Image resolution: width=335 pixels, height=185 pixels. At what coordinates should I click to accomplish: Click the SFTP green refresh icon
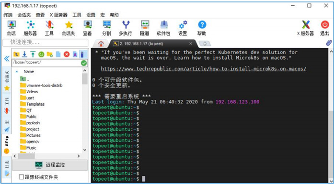tap(41, 54)
